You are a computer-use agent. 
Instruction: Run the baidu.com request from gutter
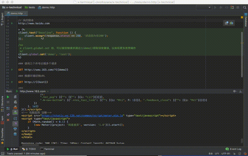pos(12,23)
